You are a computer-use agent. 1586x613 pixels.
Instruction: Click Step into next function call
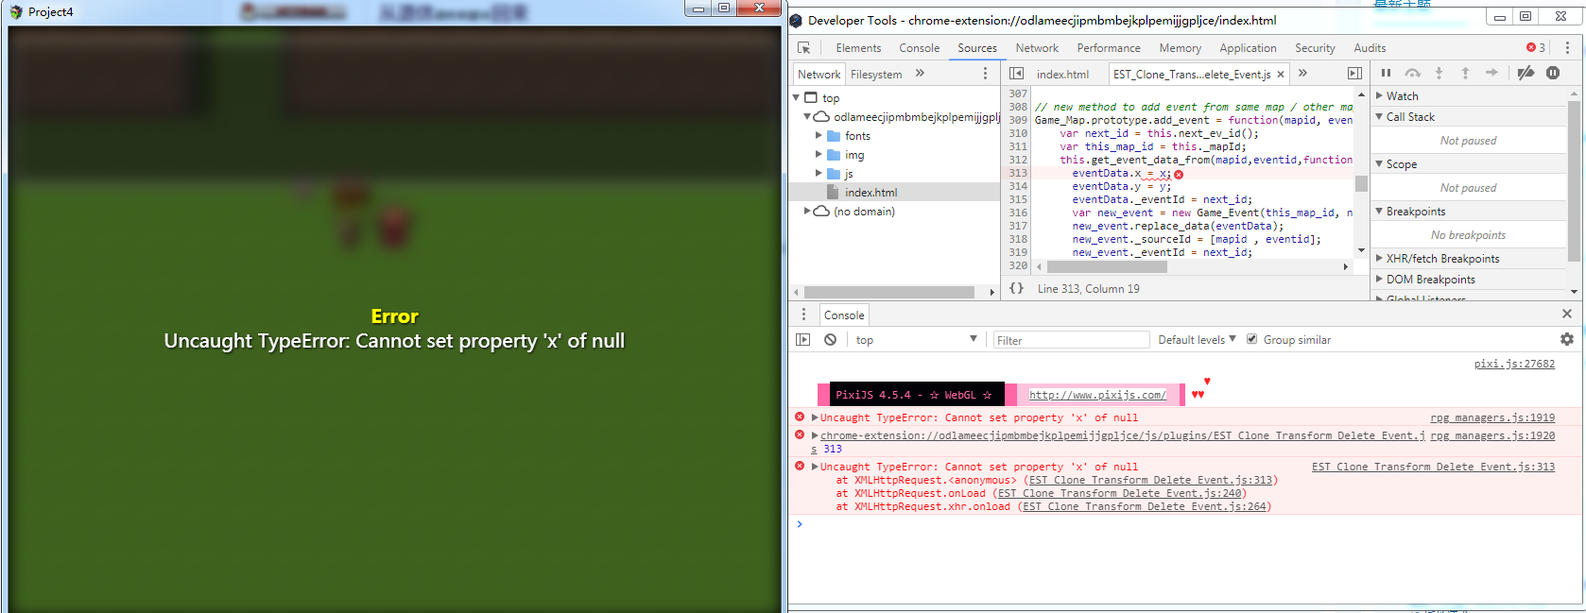pos(1439,73)
